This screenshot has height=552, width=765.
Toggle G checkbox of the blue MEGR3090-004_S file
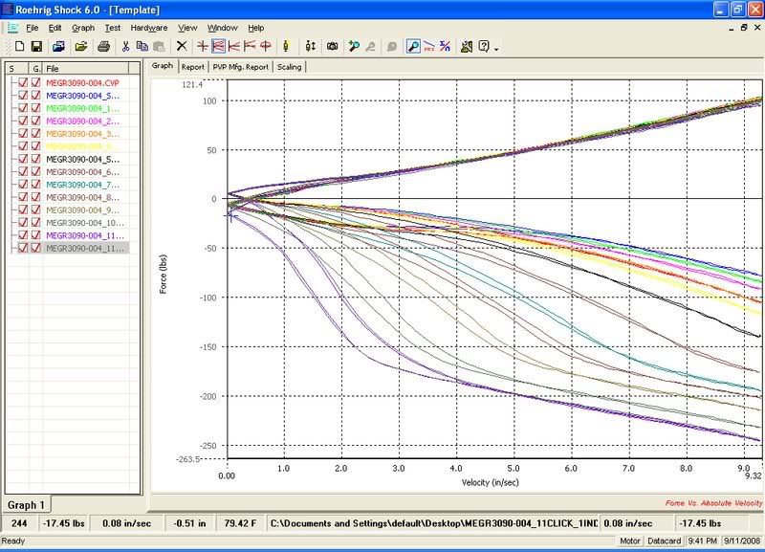point(35,97)
